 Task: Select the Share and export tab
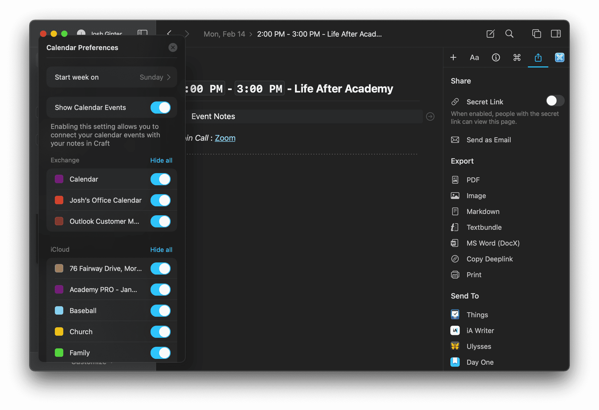point(538,57)
